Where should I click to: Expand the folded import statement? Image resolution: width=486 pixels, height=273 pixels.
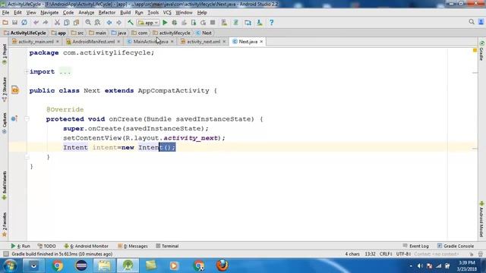tap(27, 72)
